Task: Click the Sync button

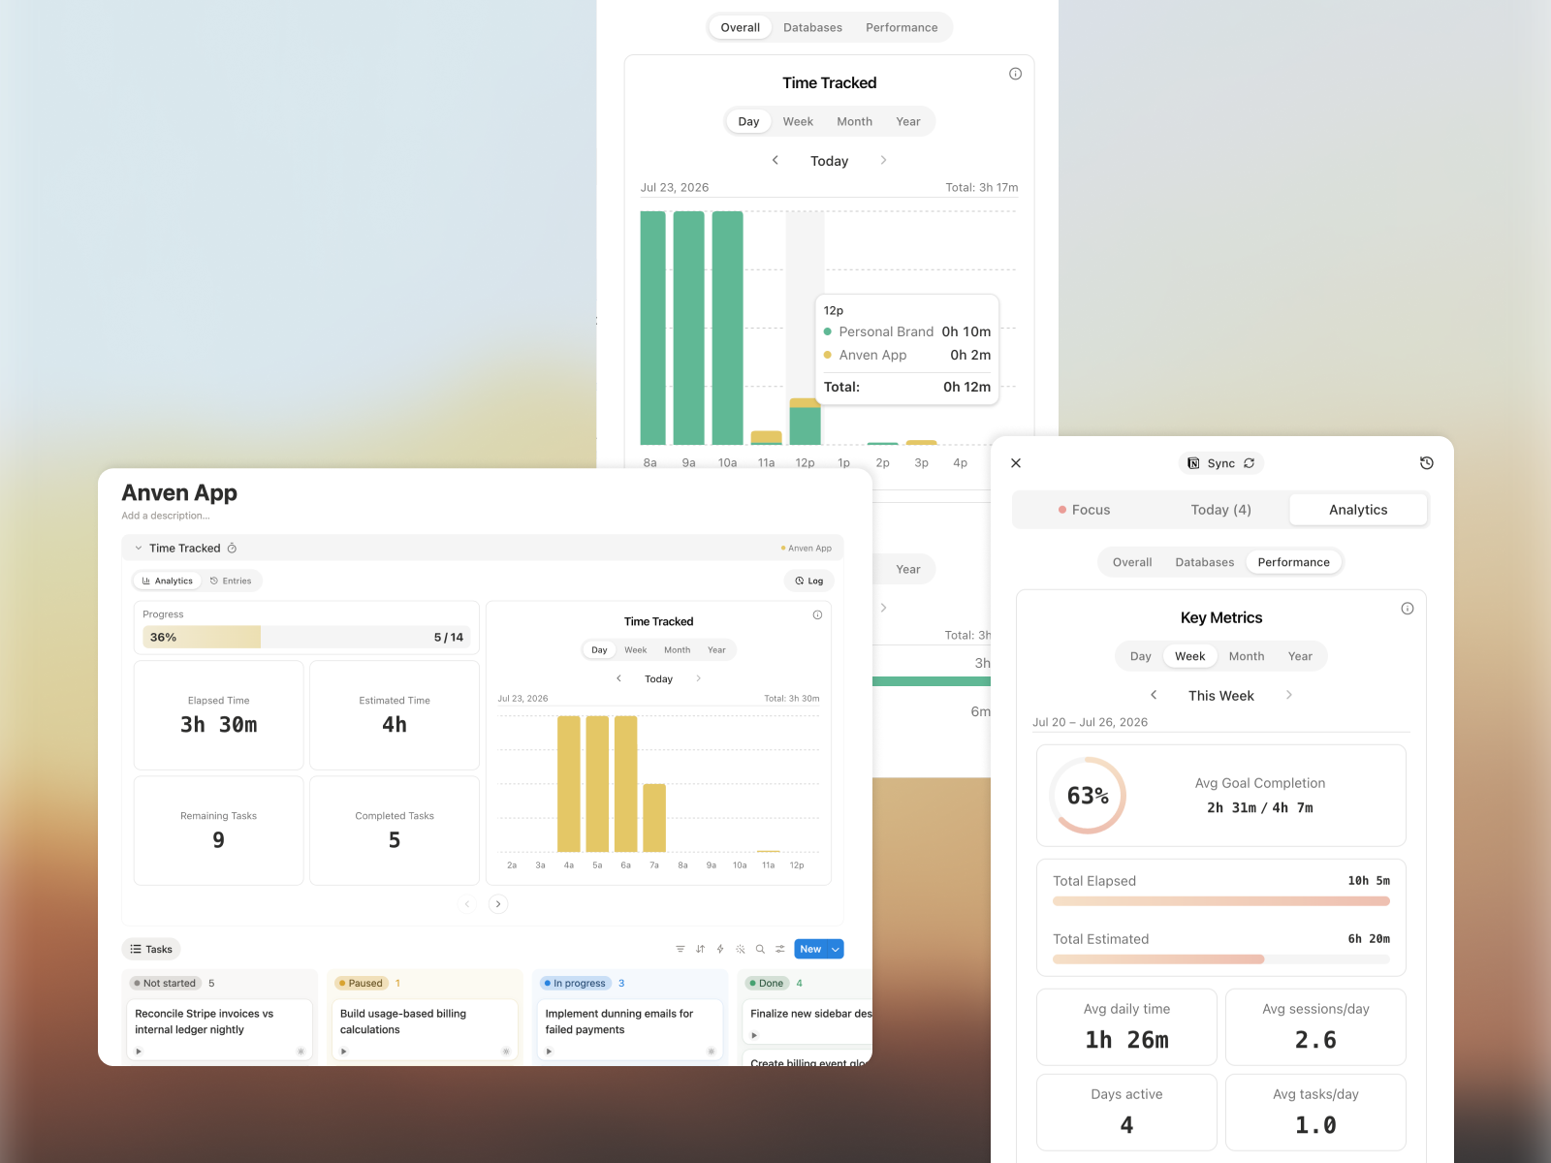Action: tap(1221, 463)
